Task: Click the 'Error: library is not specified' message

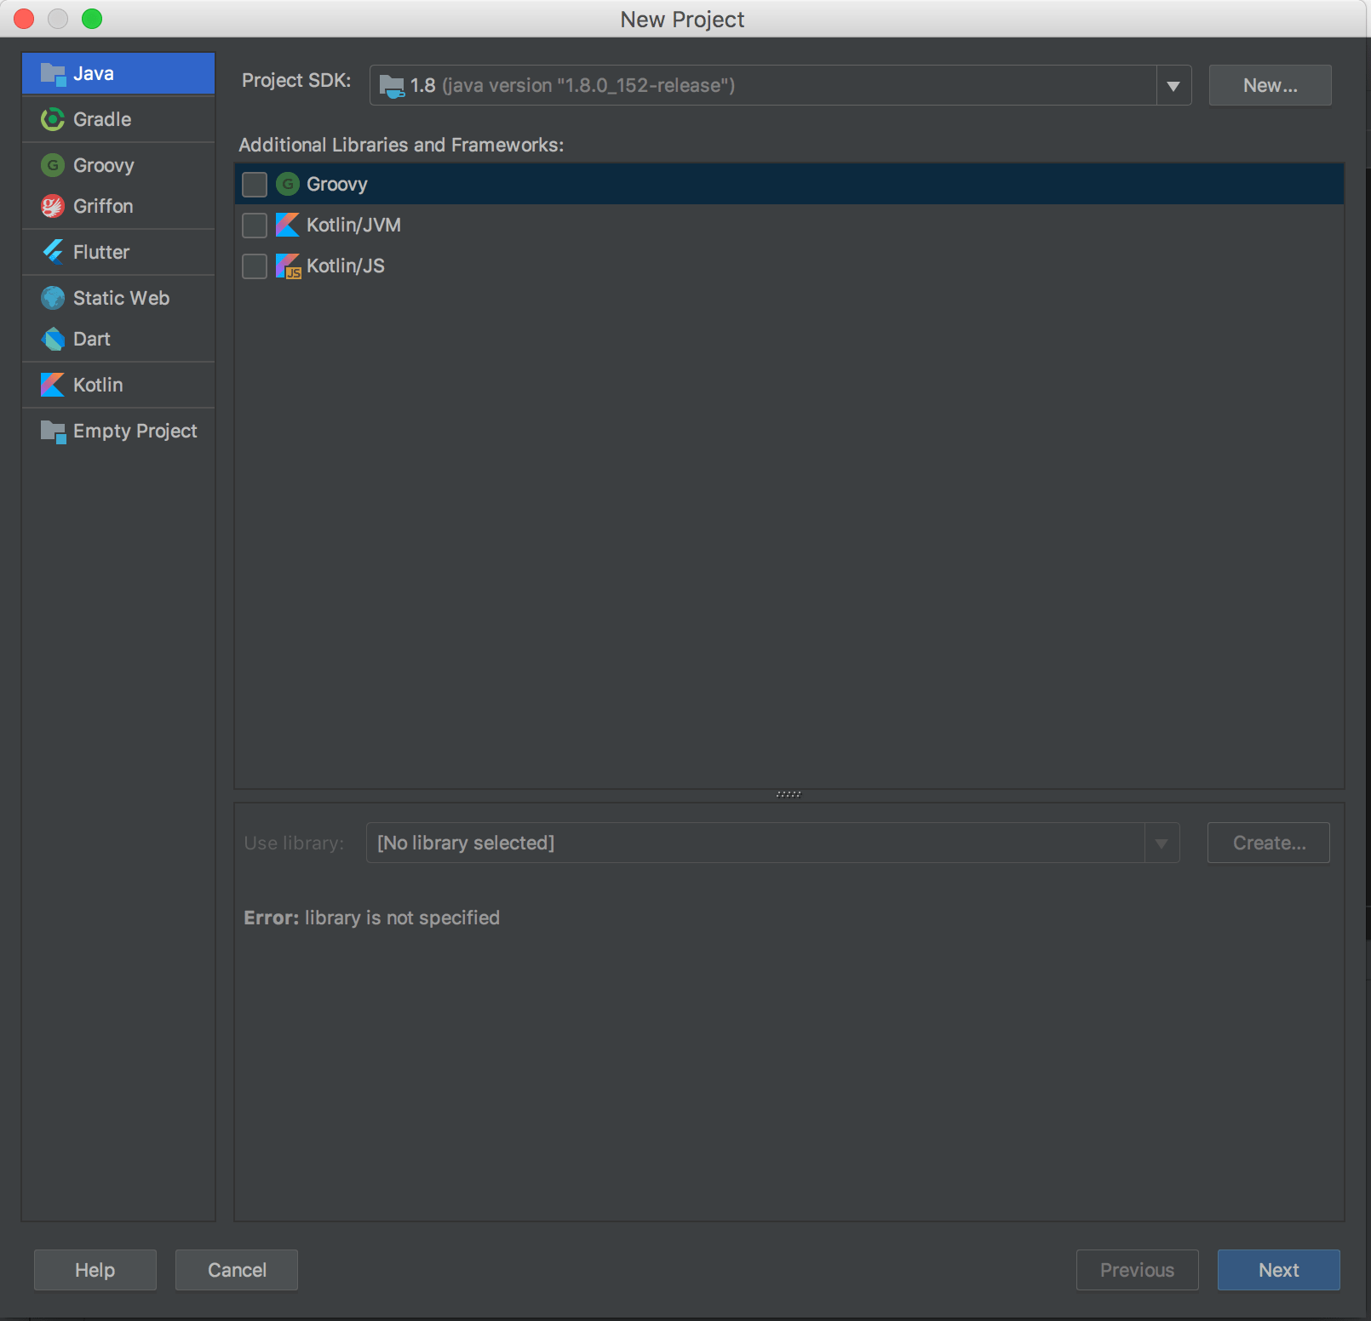Action: (x=372, y=918)
